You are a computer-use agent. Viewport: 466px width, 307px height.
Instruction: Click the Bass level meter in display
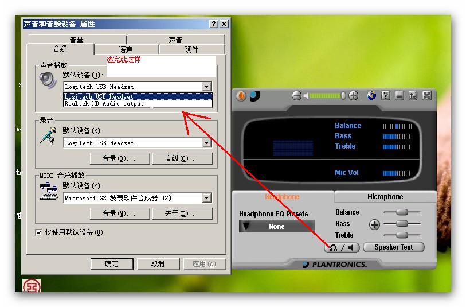pyautogui.click(x=397, y=137)
